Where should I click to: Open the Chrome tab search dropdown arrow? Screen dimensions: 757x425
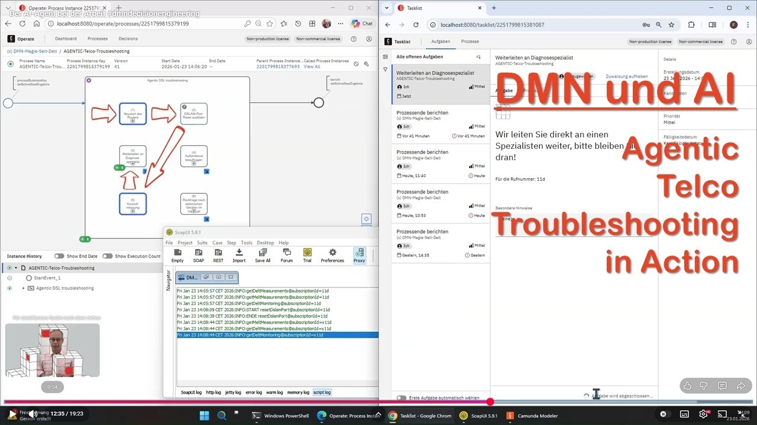coord(387,8)
